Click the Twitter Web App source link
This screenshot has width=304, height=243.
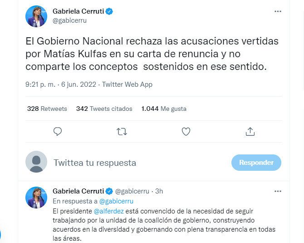[127, 84]
